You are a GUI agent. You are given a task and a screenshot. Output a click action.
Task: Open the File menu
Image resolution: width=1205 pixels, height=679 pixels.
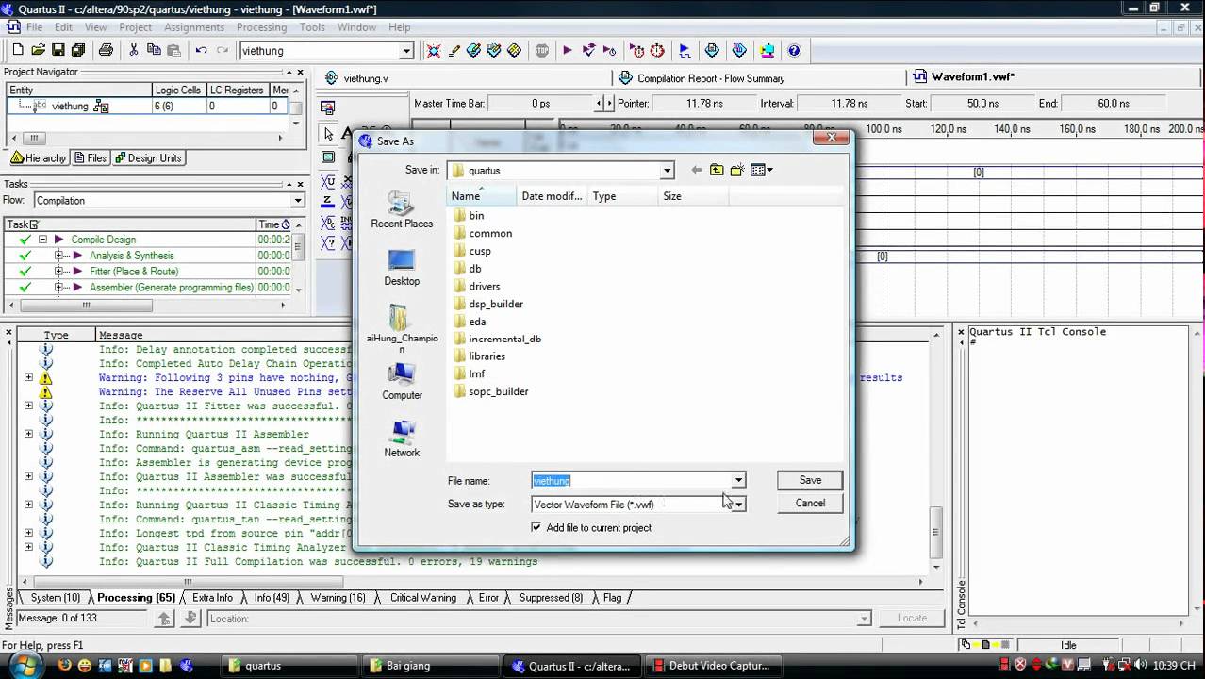click(35, 27)
